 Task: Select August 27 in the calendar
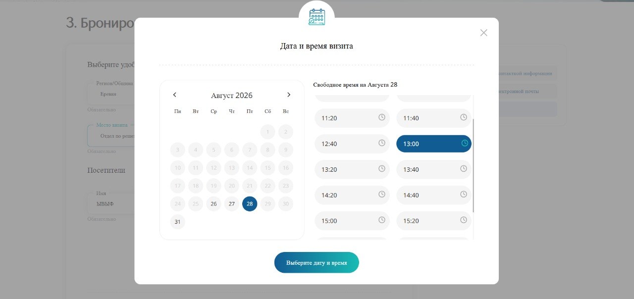(x=232, y=204)
